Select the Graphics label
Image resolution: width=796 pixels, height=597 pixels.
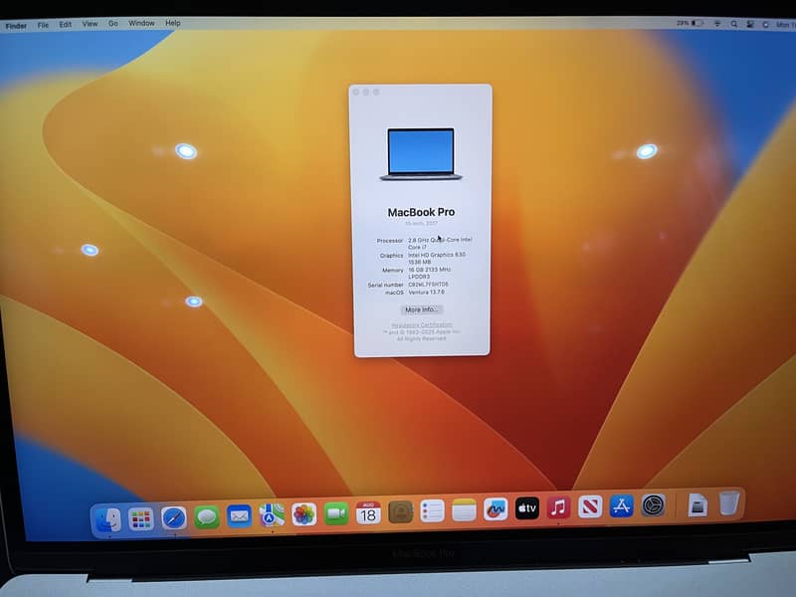click(391, 256)
